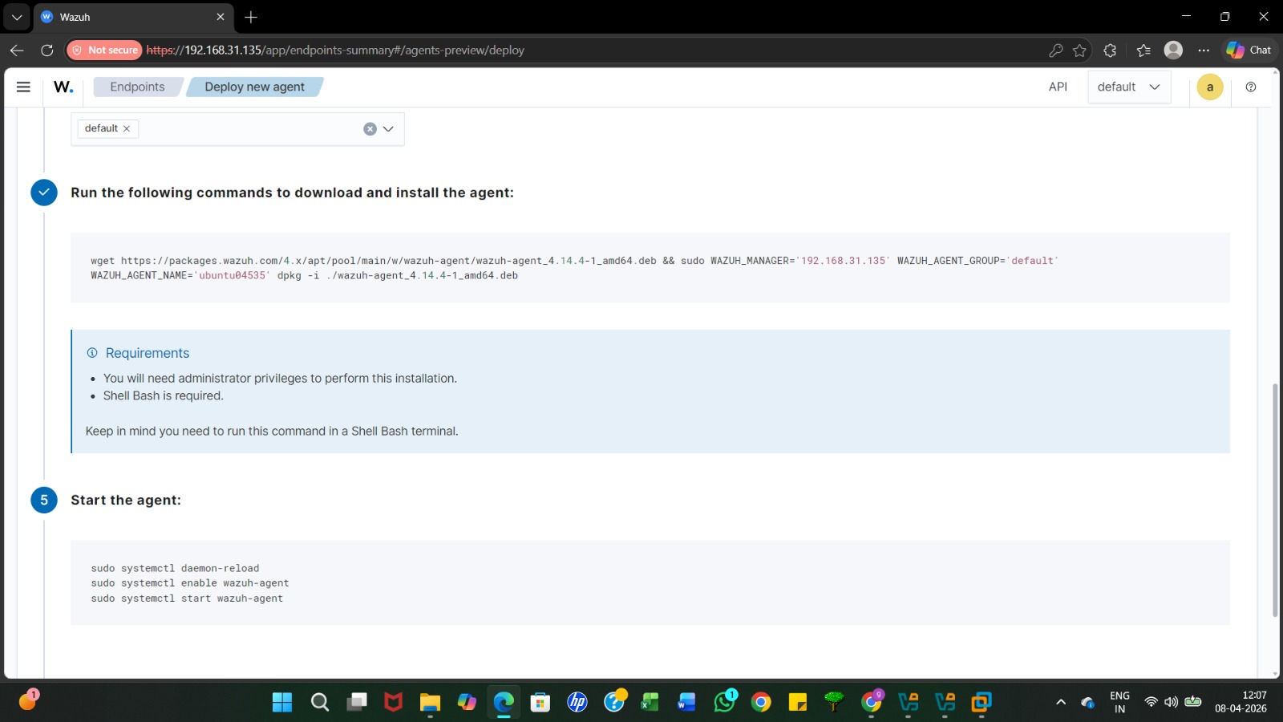Open WhatsApp from the taskbar
This screenshot has height=722, width=1283.
[x=725, y=702]
